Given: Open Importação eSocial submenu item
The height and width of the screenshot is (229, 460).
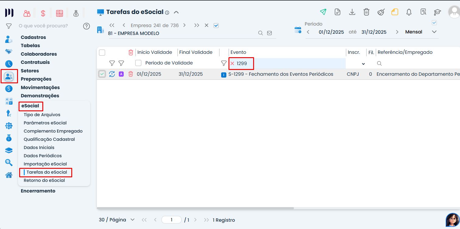Looking at the screenshot, I should pyautogui.click(x=45, y=164).
